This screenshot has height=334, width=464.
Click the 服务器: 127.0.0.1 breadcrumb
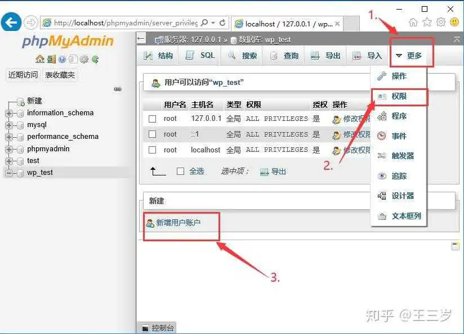coord(193,39)
